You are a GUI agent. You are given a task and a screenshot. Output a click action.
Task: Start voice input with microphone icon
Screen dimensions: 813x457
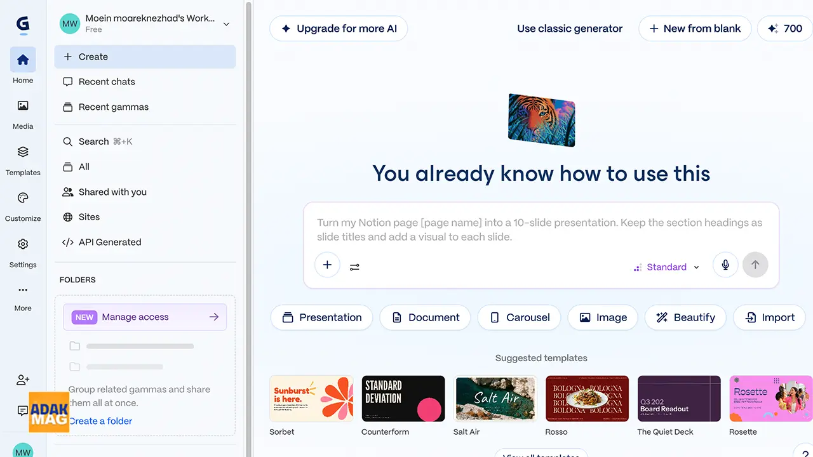point(725,265)
